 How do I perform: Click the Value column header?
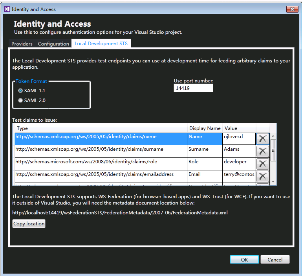[x=239, y=128]
